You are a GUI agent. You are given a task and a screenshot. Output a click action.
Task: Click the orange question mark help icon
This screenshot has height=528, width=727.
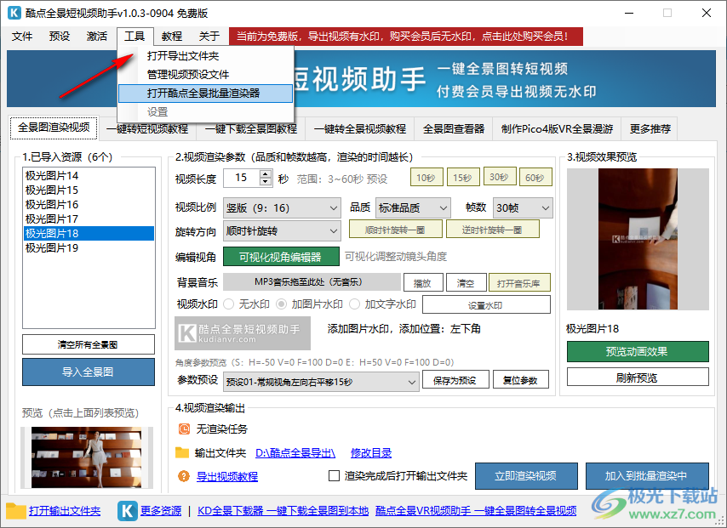click(x=183, y=476)
